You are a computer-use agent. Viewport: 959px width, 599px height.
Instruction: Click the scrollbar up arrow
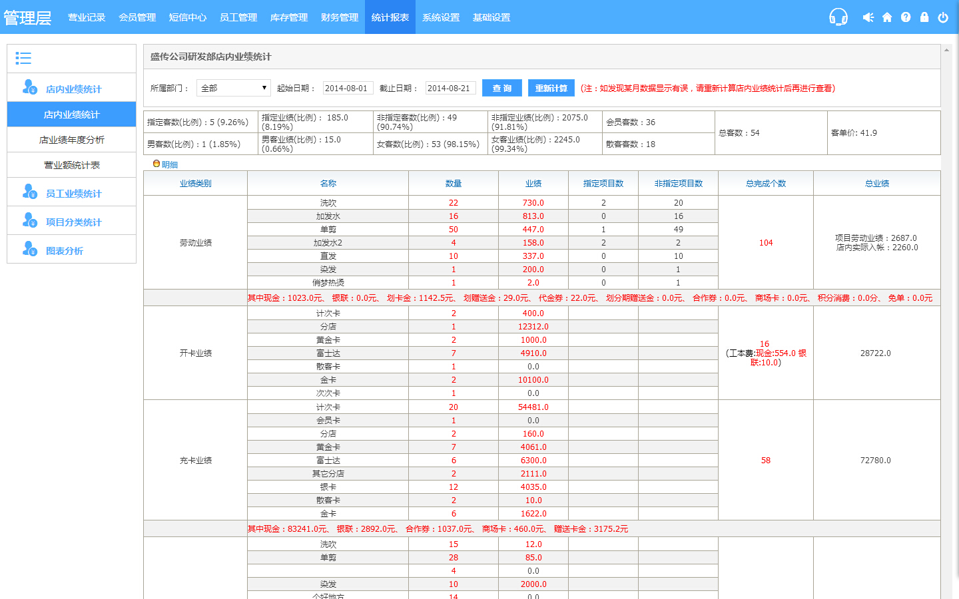[946, 50]
